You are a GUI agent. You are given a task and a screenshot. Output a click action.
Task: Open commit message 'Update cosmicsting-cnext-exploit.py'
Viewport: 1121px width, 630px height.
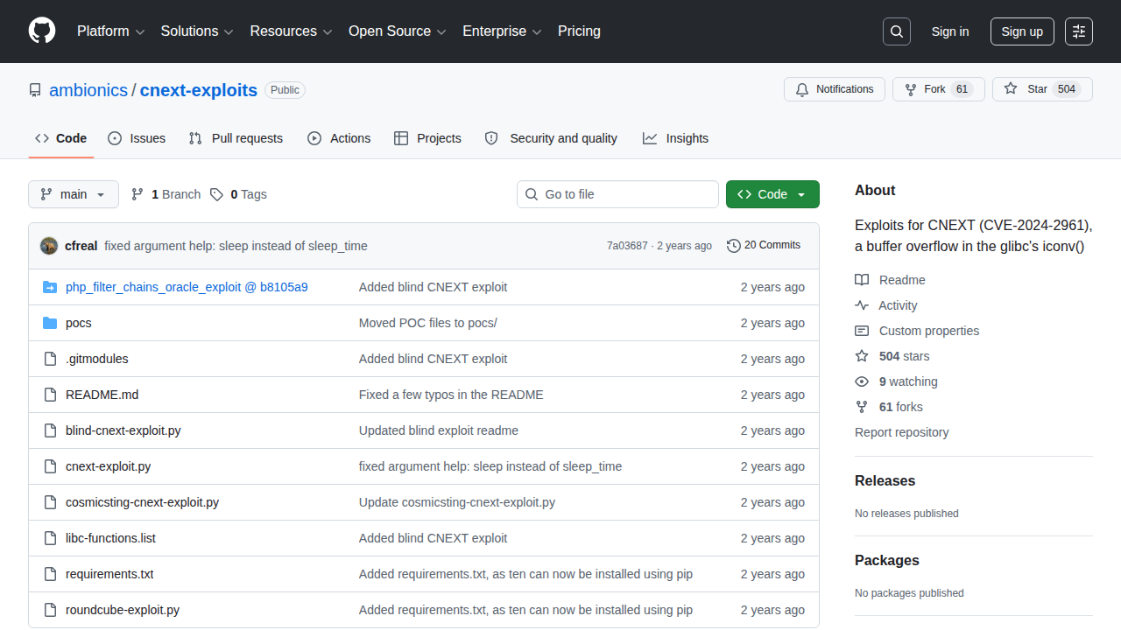(x=457, y=502)
